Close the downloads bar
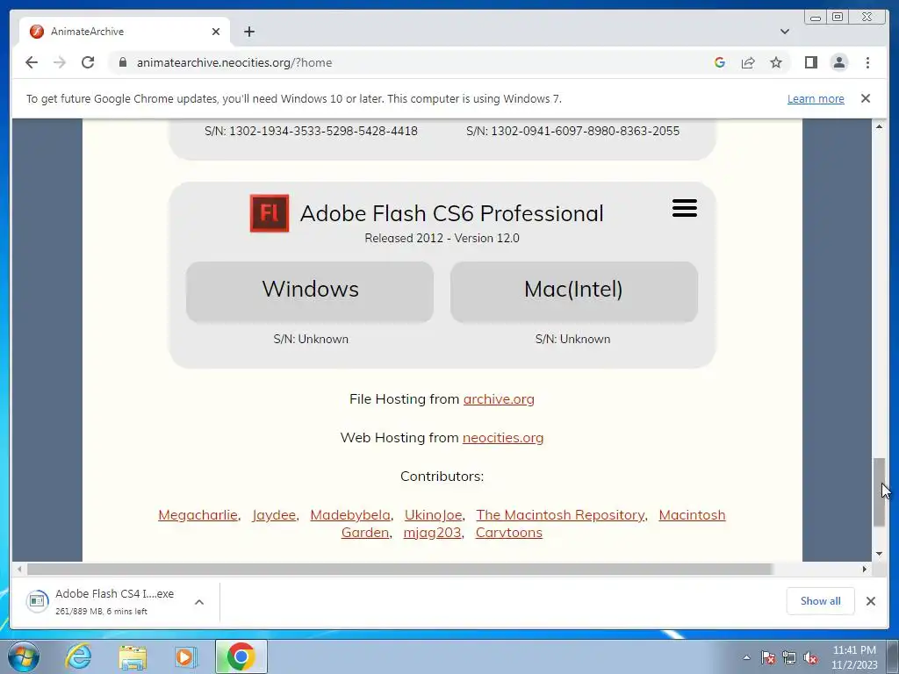Image resolution: width=899 pixels, height=674 pixels. [871, 601]
